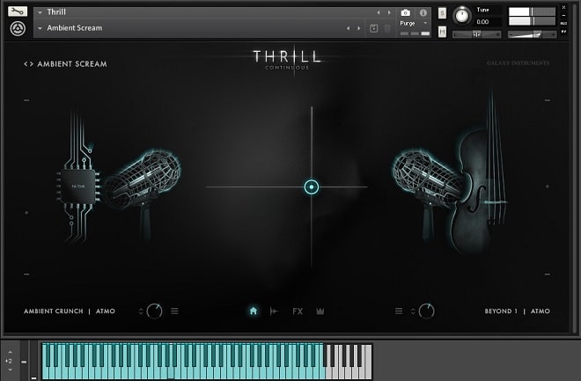Screen dimensions: 581x381
Task: Open the right source menu icon near Beyond 1
Action: click(x=399, y=311)
